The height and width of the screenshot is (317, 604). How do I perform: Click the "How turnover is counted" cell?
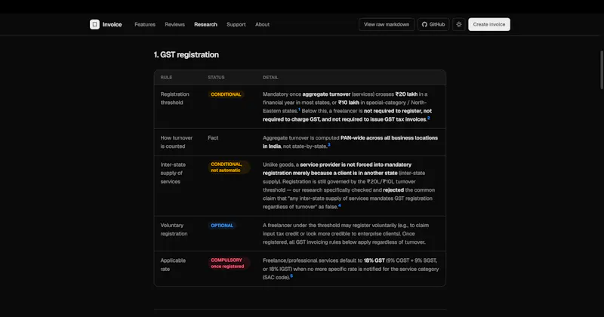177,142
